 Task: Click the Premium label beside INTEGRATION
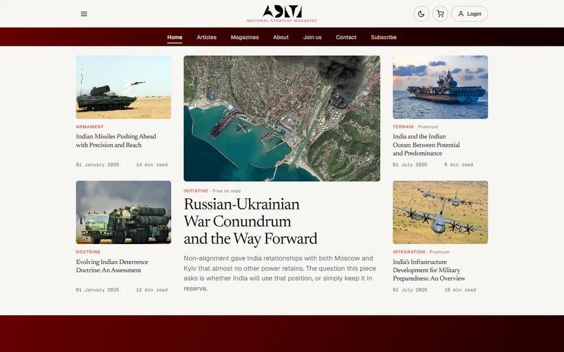439,252
